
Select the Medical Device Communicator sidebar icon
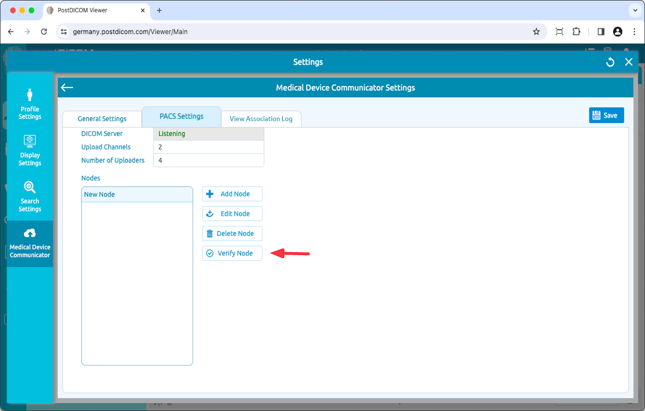click(29, 243)
